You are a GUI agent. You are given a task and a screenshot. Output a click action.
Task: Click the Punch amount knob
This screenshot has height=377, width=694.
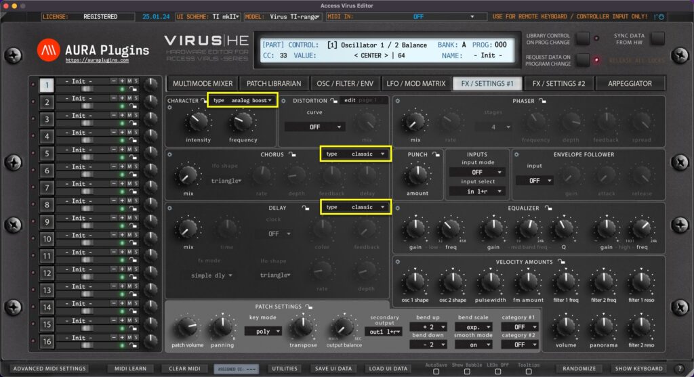417,175
